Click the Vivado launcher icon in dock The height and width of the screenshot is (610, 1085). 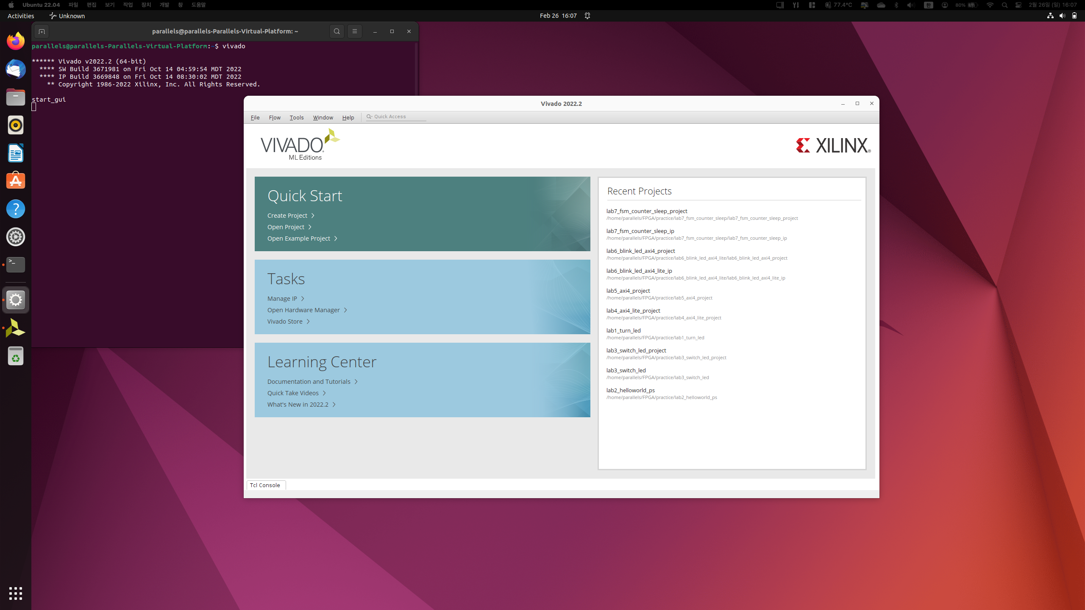pos(16,328)
